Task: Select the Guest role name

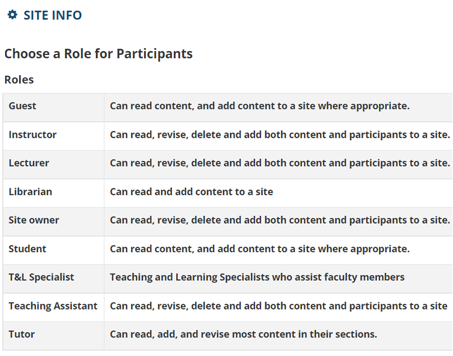Action: 22,106
